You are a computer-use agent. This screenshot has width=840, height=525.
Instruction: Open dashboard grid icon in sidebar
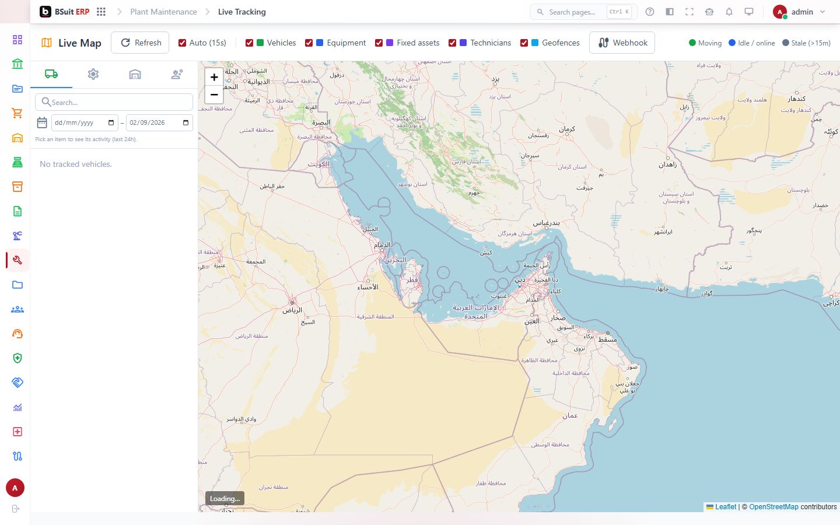[17, 40]
